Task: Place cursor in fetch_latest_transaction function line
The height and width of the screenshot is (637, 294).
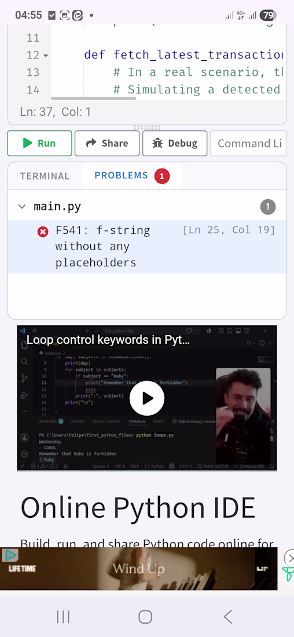Action: (183, 55)
